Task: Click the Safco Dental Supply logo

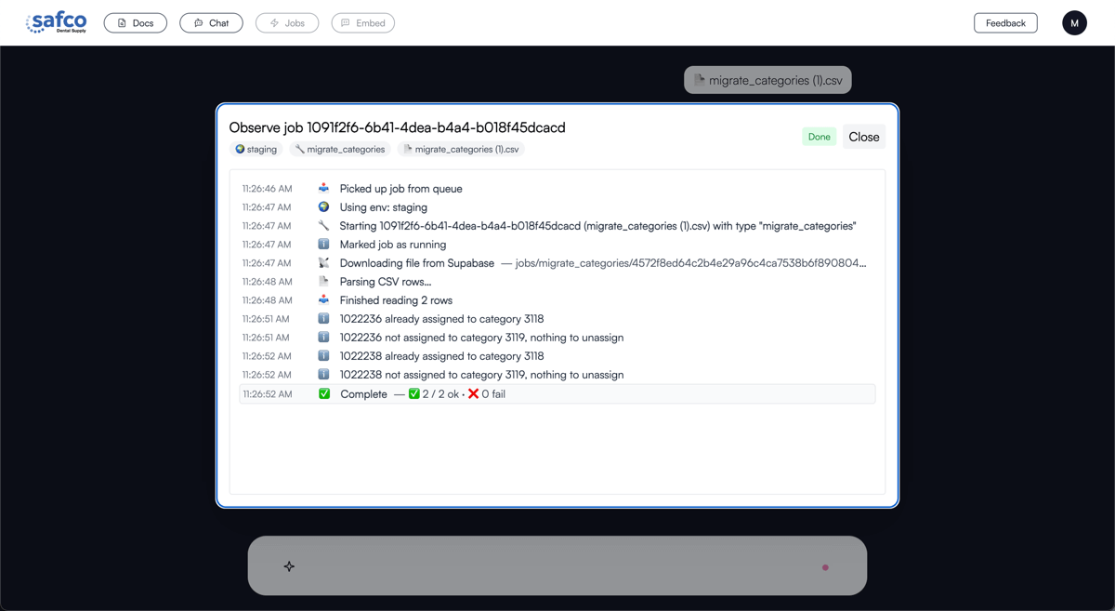Action: 56,22
